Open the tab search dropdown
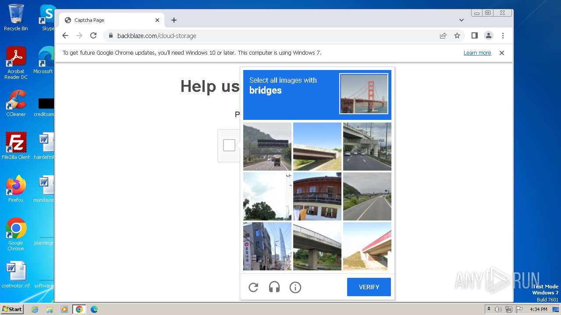561x315 pixels. click(x=461, y=20)
